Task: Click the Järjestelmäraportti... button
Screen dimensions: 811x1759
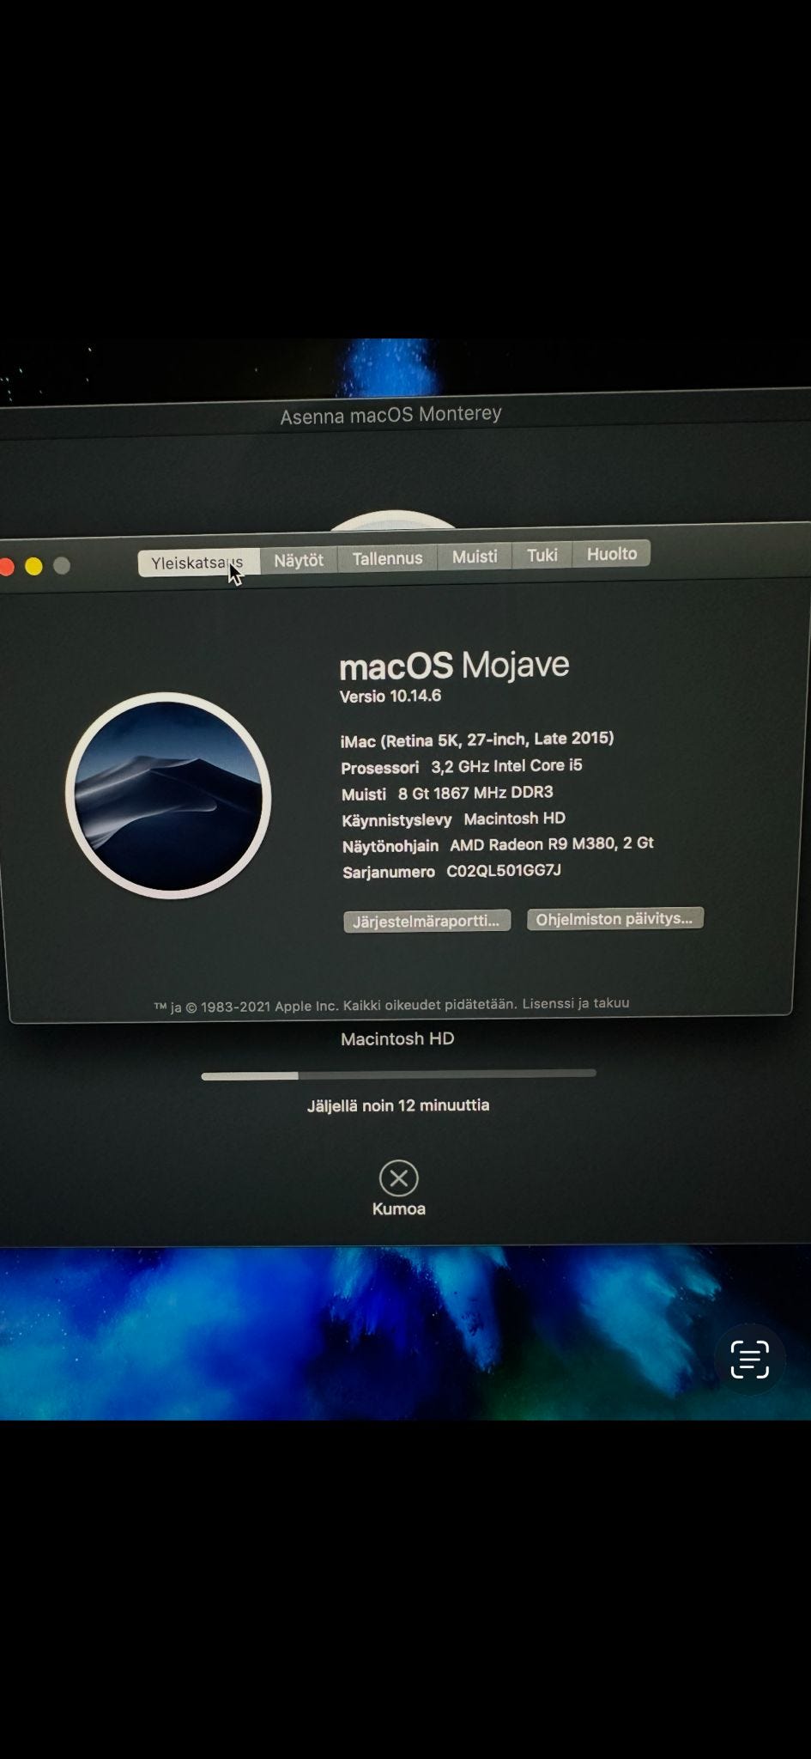Action: (x=427, y=921)
